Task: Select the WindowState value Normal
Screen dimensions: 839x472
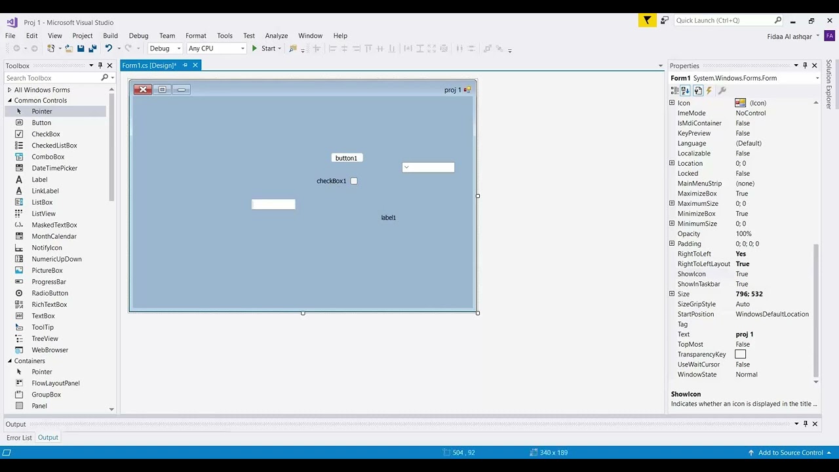Action: pyautogui.click(x=747, y=374)
